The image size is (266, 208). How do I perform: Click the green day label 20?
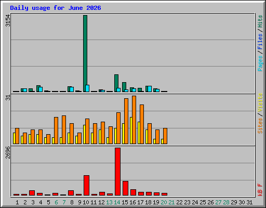click(x=164, y=202)
